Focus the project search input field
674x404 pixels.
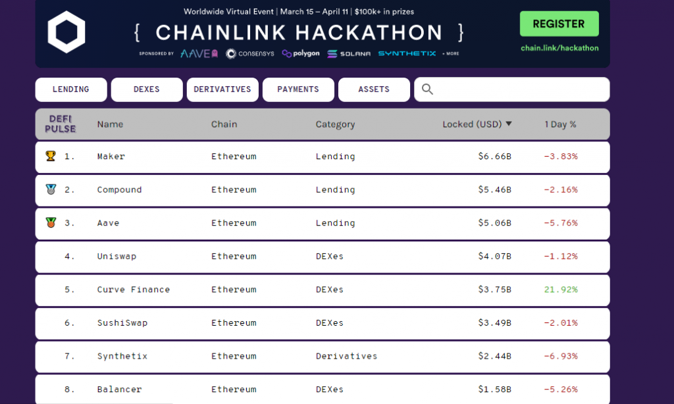pos(520,89)
